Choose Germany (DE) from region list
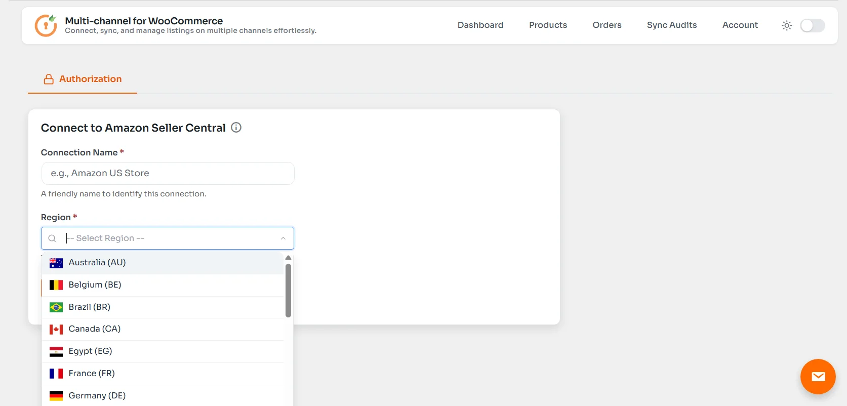 click(x=163, y=395)
